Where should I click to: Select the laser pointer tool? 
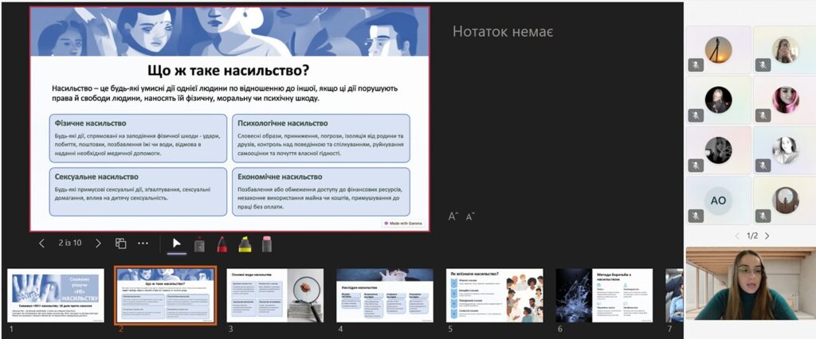point(199,244)
